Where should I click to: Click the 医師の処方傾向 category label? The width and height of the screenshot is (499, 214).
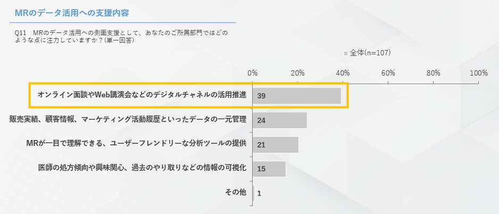coord(142,168)
